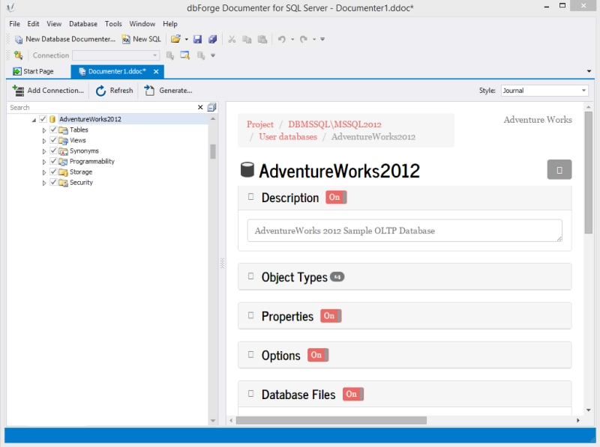600x447 pixels.
Task: Uncheck the Programmability checkbox
Action: click(53, 161)
